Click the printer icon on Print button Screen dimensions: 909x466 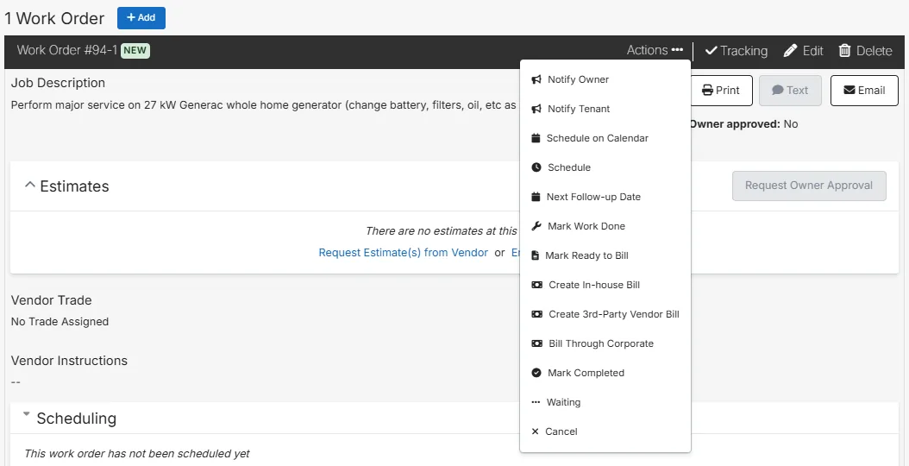pyautogui.click(x=707, y=91)
